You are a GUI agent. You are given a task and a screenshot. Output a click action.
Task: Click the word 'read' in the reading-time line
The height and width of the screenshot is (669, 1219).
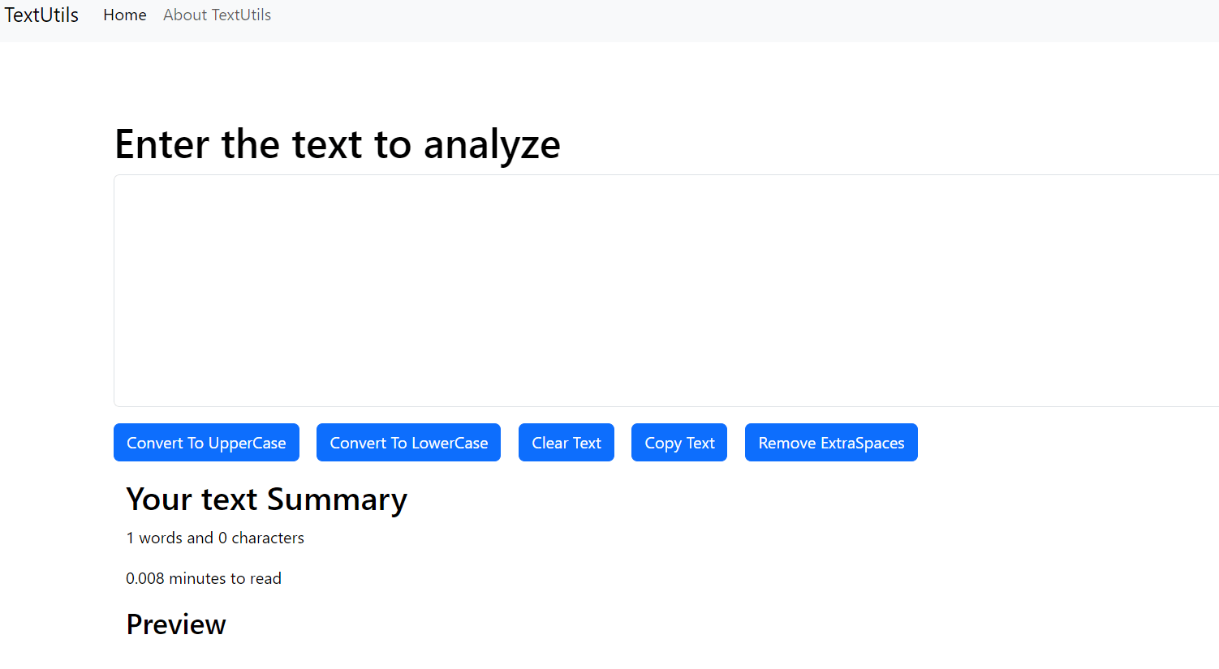(x=265, y=578)
